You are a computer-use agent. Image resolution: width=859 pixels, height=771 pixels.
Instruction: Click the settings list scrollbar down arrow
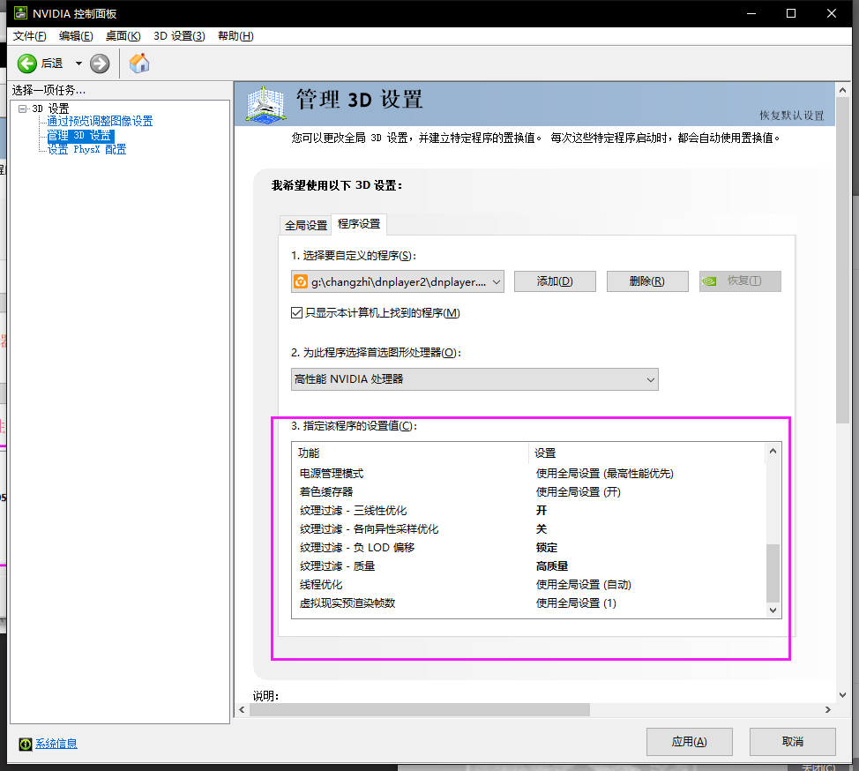pos(773,610)
